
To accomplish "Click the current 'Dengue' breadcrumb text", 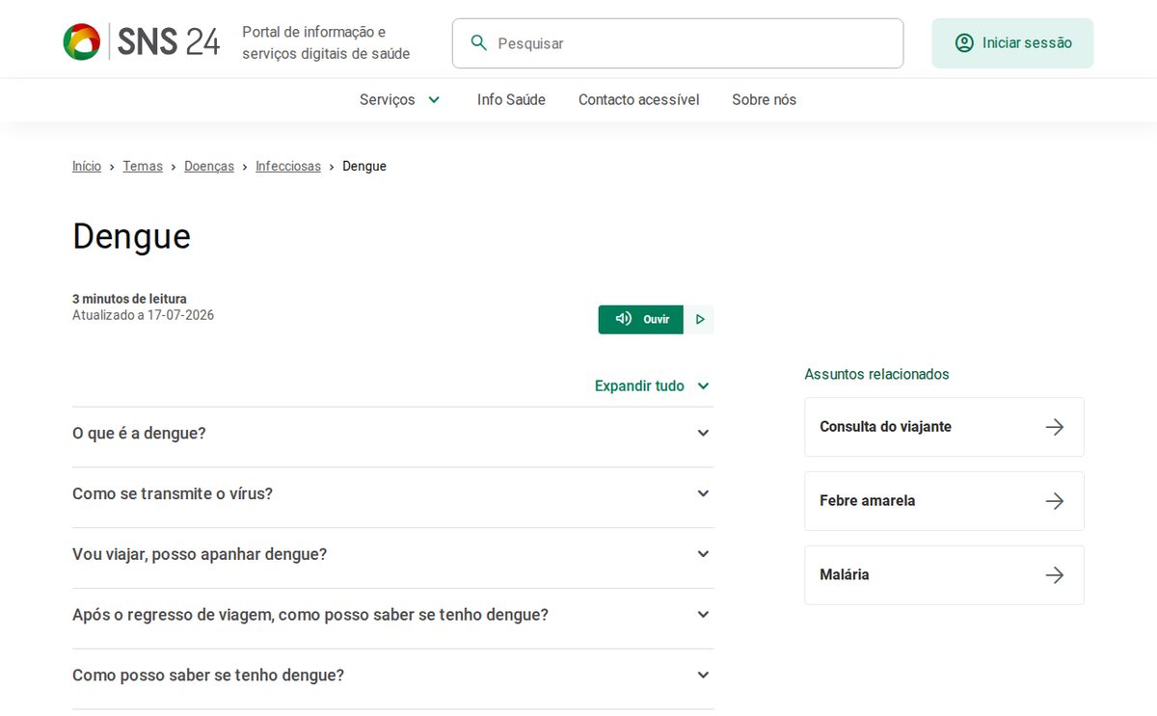I will (x=364, y=167).
